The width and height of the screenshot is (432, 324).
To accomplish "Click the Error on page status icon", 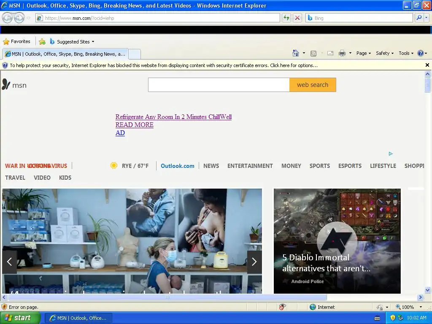I will (x=4, y=307).
